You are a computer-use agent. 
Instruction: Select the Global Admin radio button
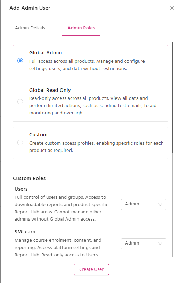click(x=20, y=61)
